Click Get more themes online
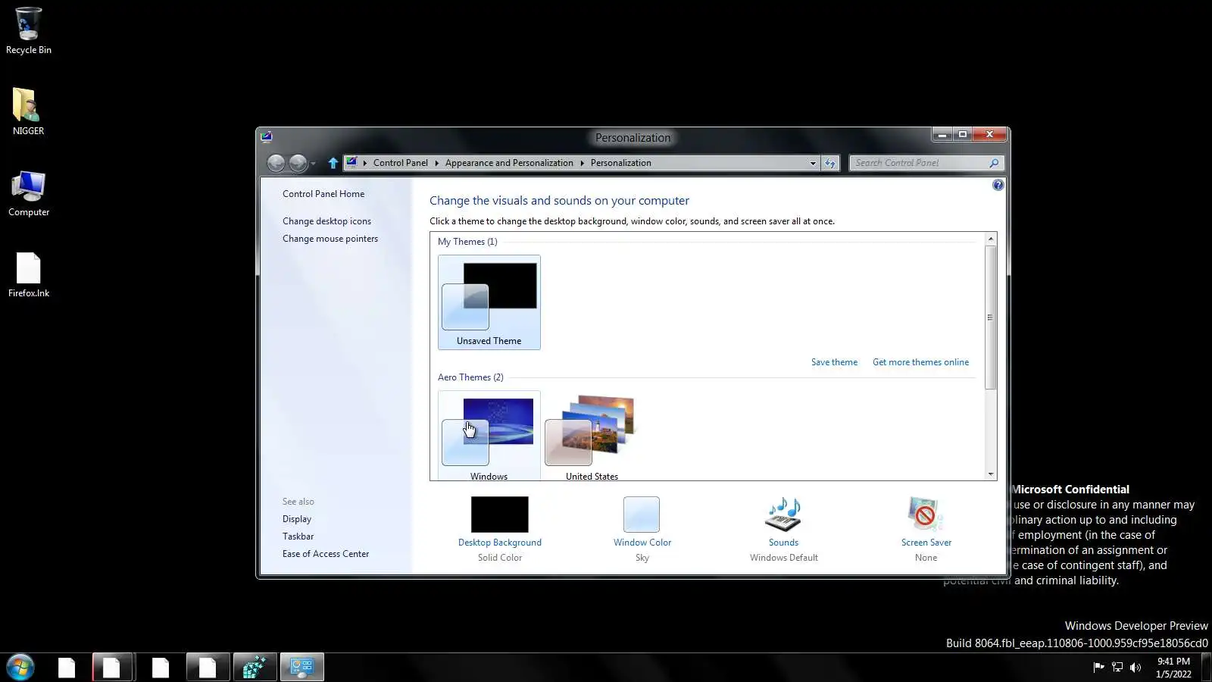Image resolution: width=1212 pixels, height=682 pixels. tap(920, 362)
